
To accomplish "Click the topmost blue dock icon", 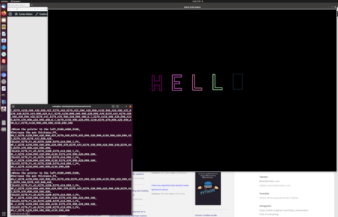I will click(x=4, y=6).
